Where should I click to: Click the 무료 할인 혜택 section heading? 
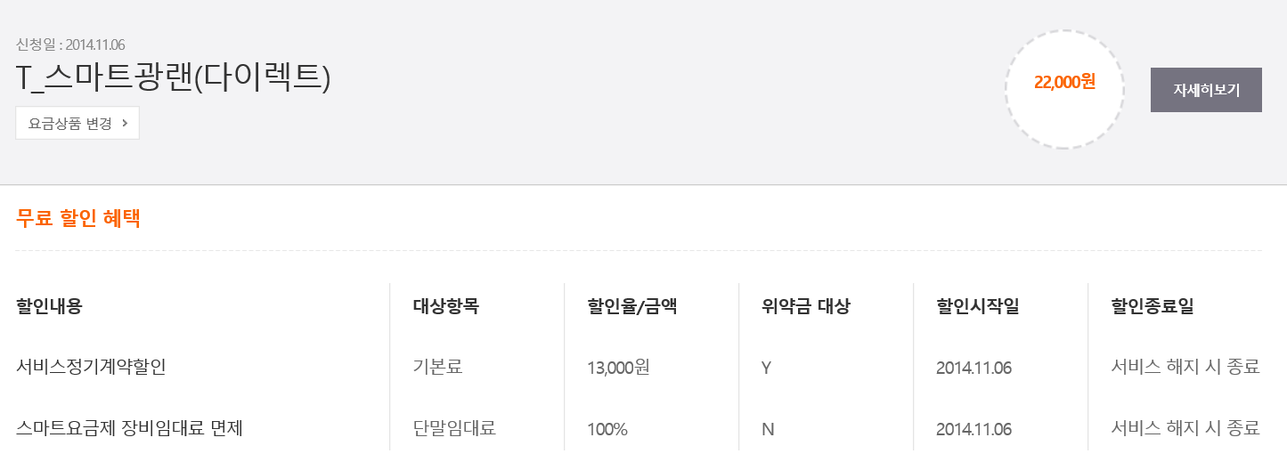pyautogui.click(x=78, y=219)
